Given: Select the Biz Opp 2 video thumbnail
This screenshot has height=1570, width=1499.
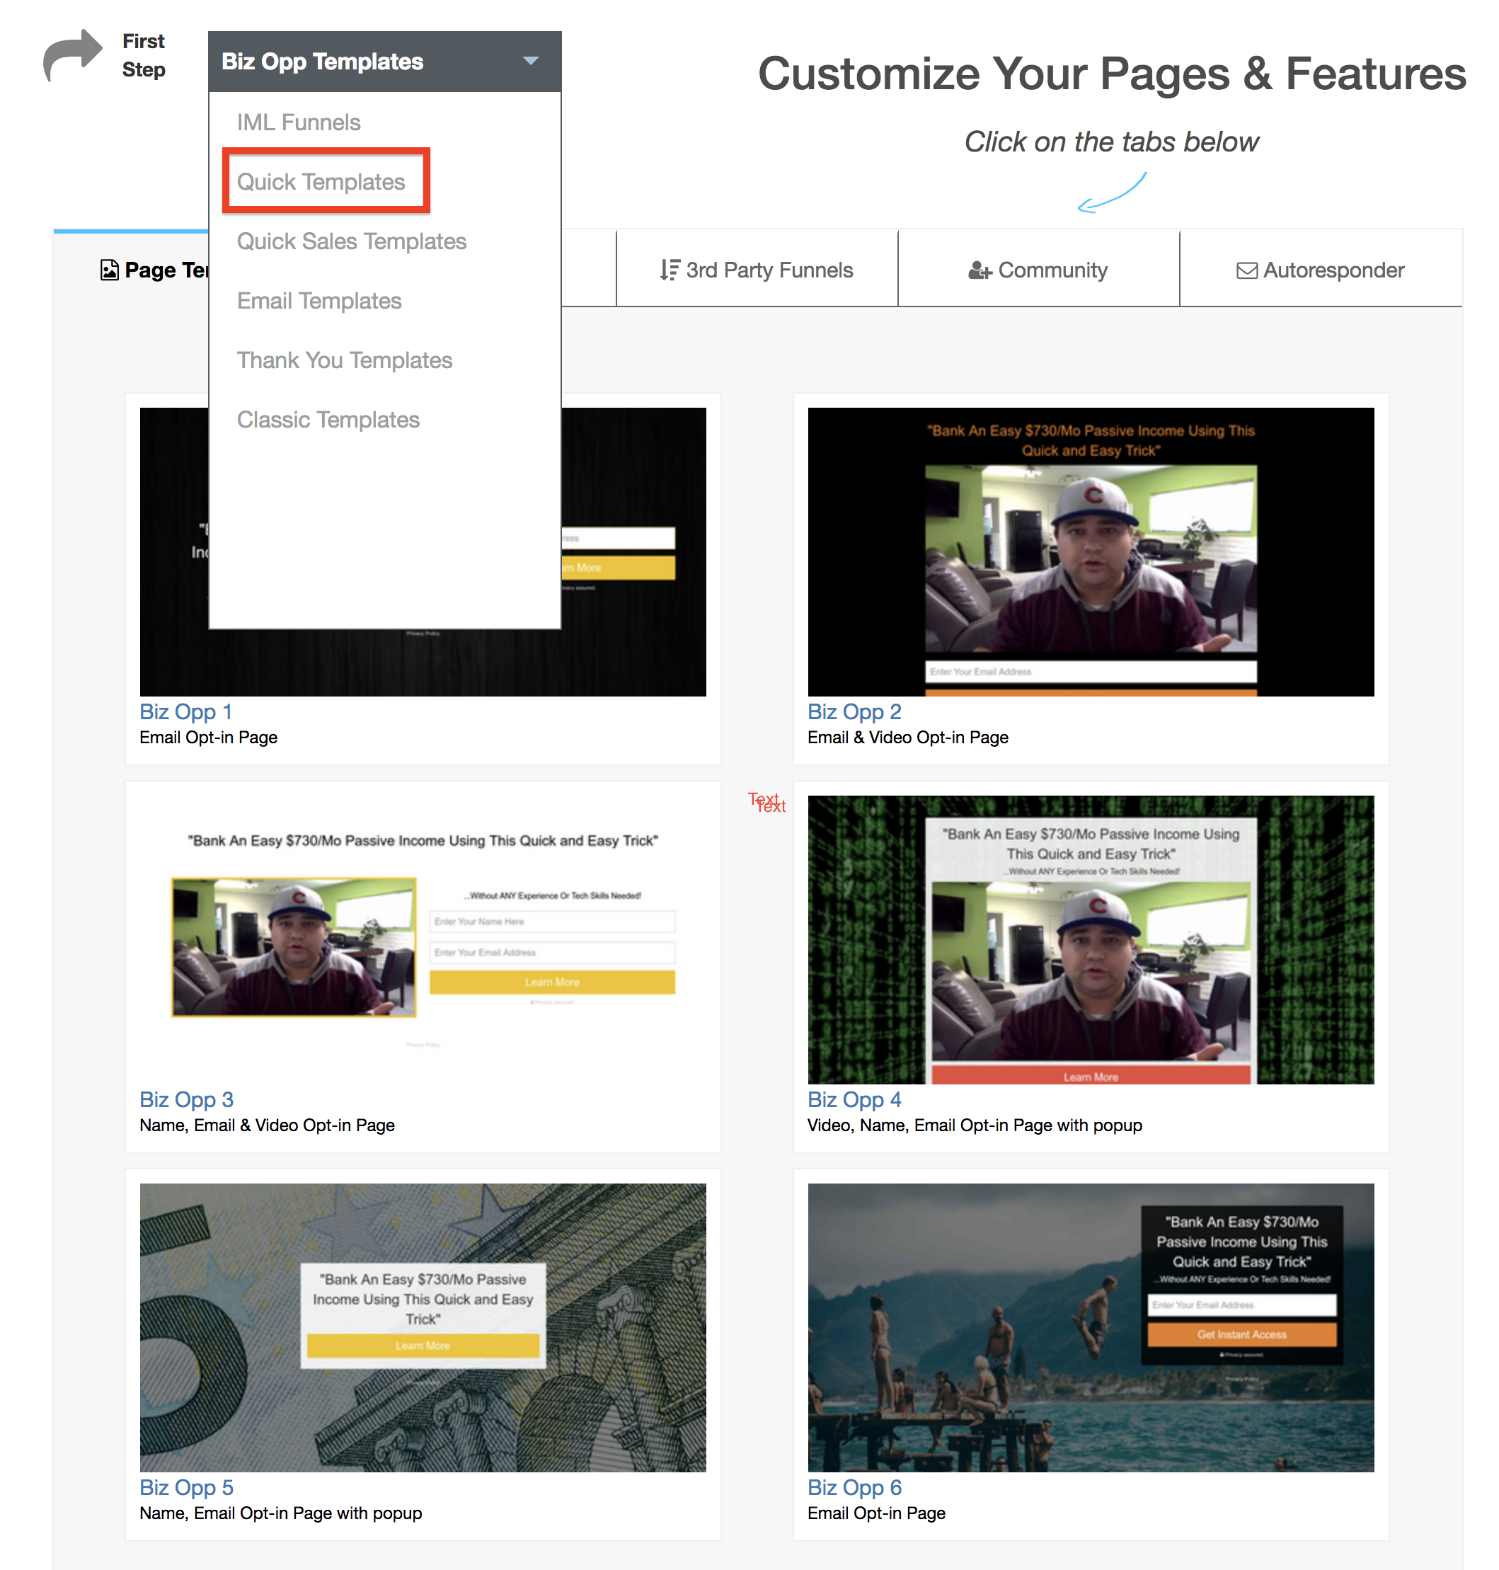Looking at the screenshot, I should pyautogui.click(x=1091, y=552).
